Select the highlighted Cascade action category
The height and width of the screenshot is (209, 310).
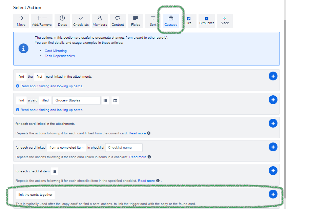(170, 21)
